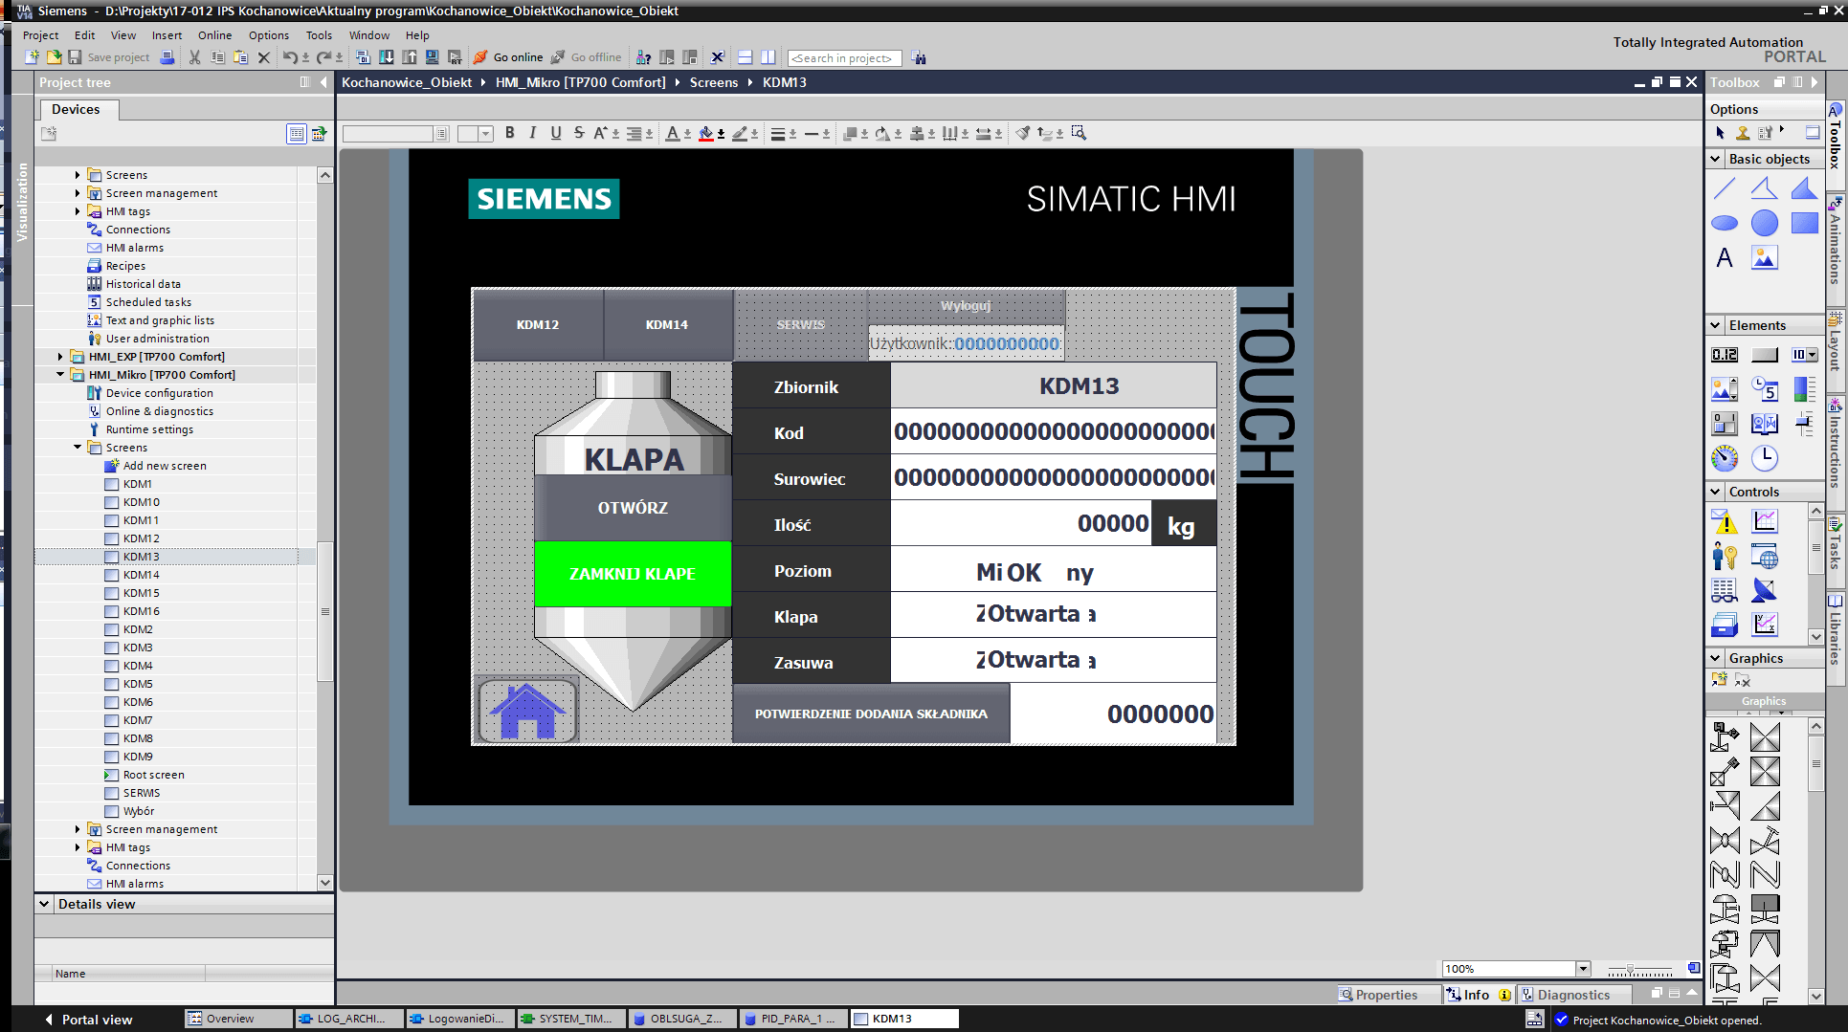Select the HTML browser control

click(1764, 556)
